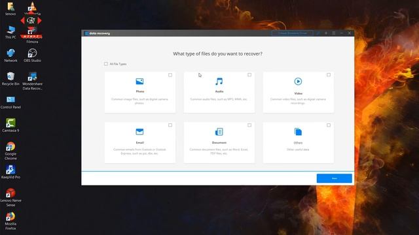Image resolution: width=419 pixels, height=235 pixels.
Task: Check the Others file type box
Action: 329,125
